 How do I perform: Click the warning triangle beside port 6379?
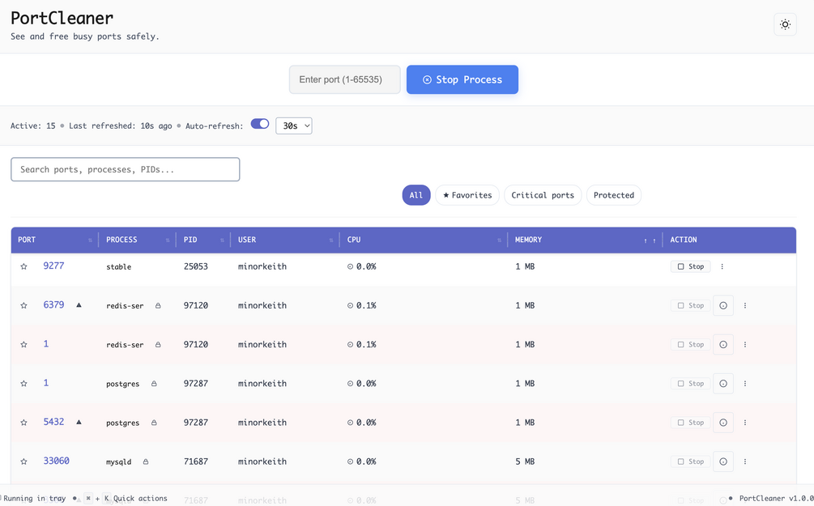pos(79,305)
